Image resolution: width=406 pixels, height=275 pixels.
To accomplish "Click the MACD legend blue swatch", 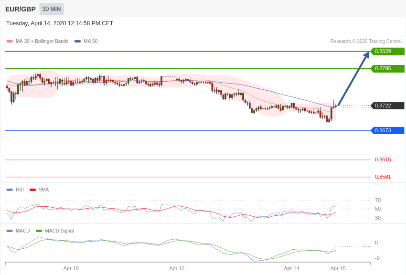I will click(x=10, y=231).
